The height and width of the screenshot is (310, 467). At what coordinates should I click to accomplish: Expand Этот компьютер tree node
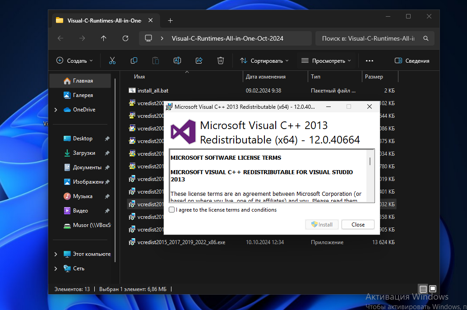click(x=55, y=254)
